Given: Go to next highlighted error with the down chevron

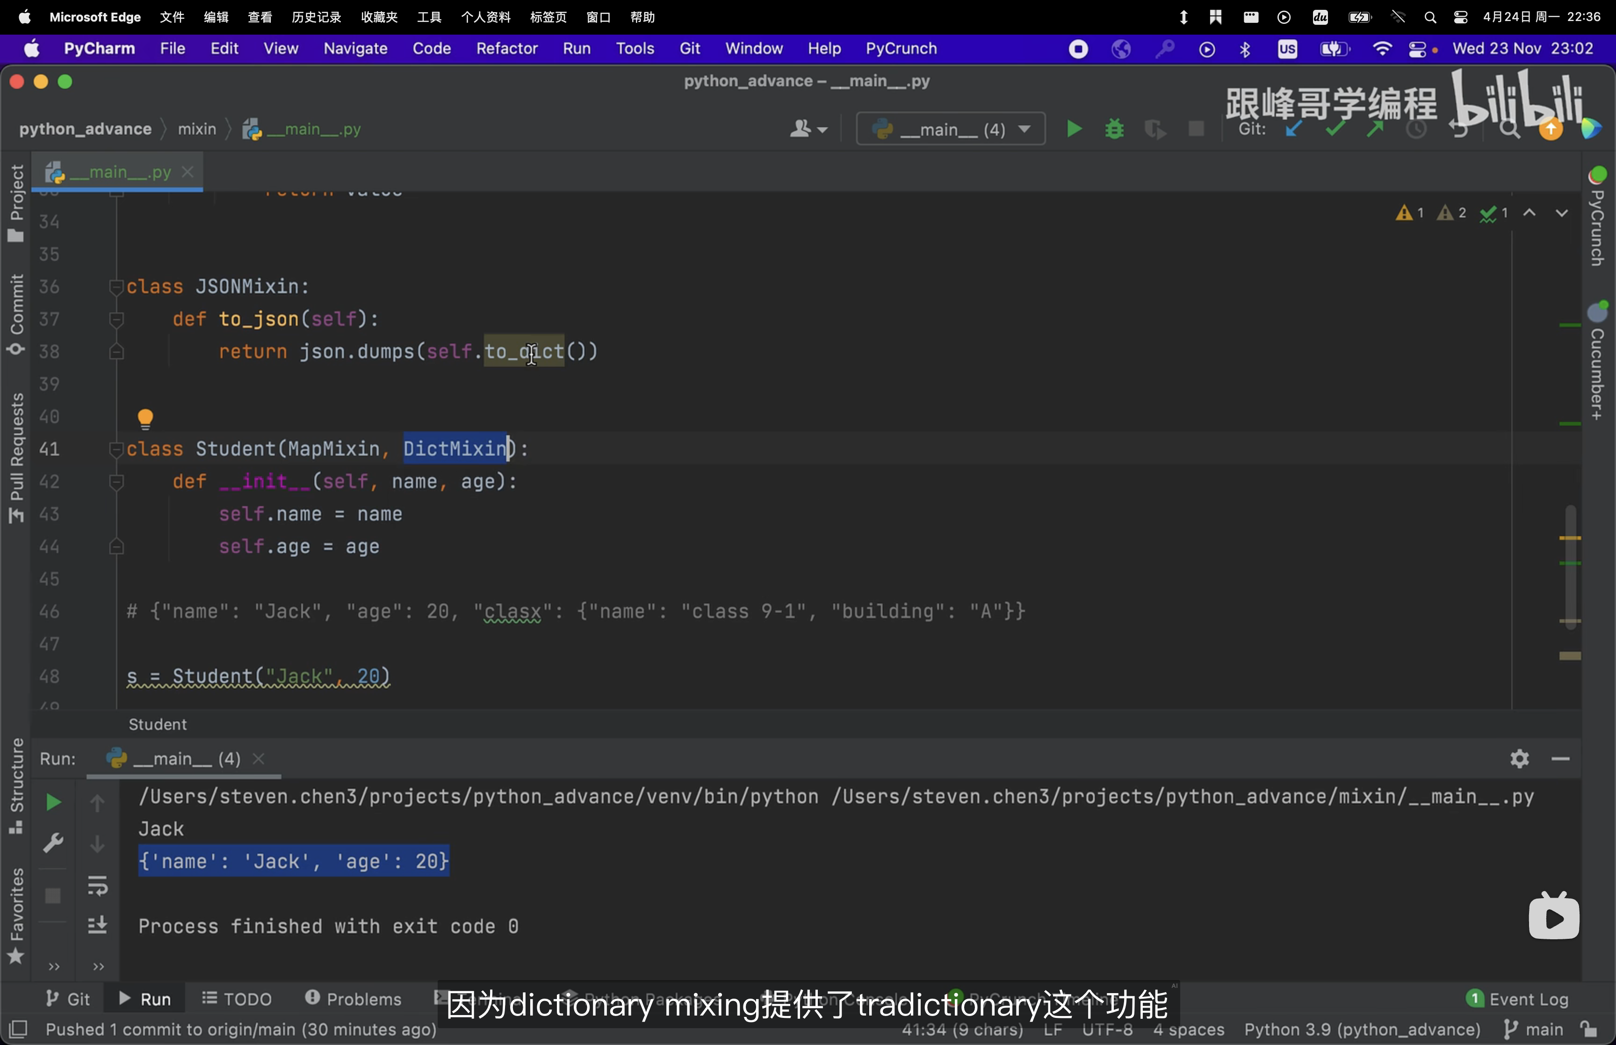Looking at the screenshot, I should 1561,213.
